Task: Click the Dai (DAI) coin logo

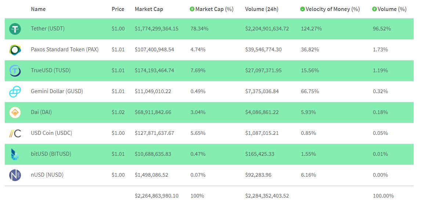Action: (x=15, y=113)
